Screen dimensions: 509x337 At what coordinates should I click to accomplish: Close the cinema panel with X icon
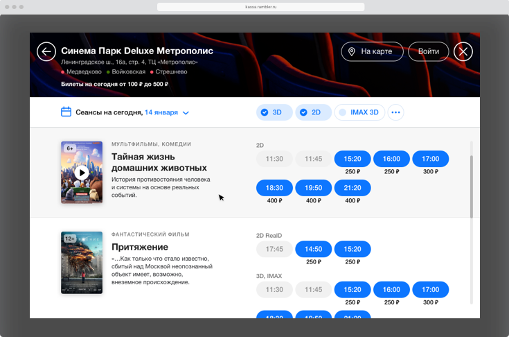(x=463, y=51)
